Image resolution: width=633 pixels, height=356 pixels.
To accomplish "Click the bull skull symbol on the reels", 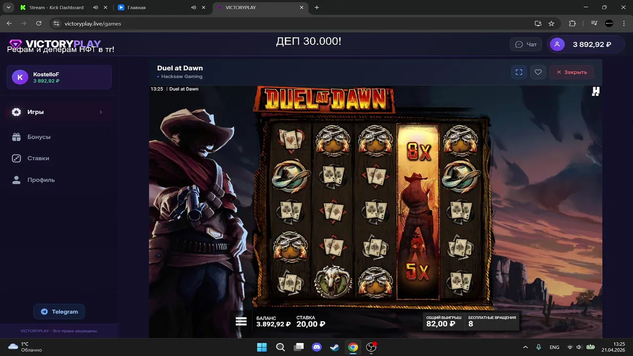I will tap(333, 282).
